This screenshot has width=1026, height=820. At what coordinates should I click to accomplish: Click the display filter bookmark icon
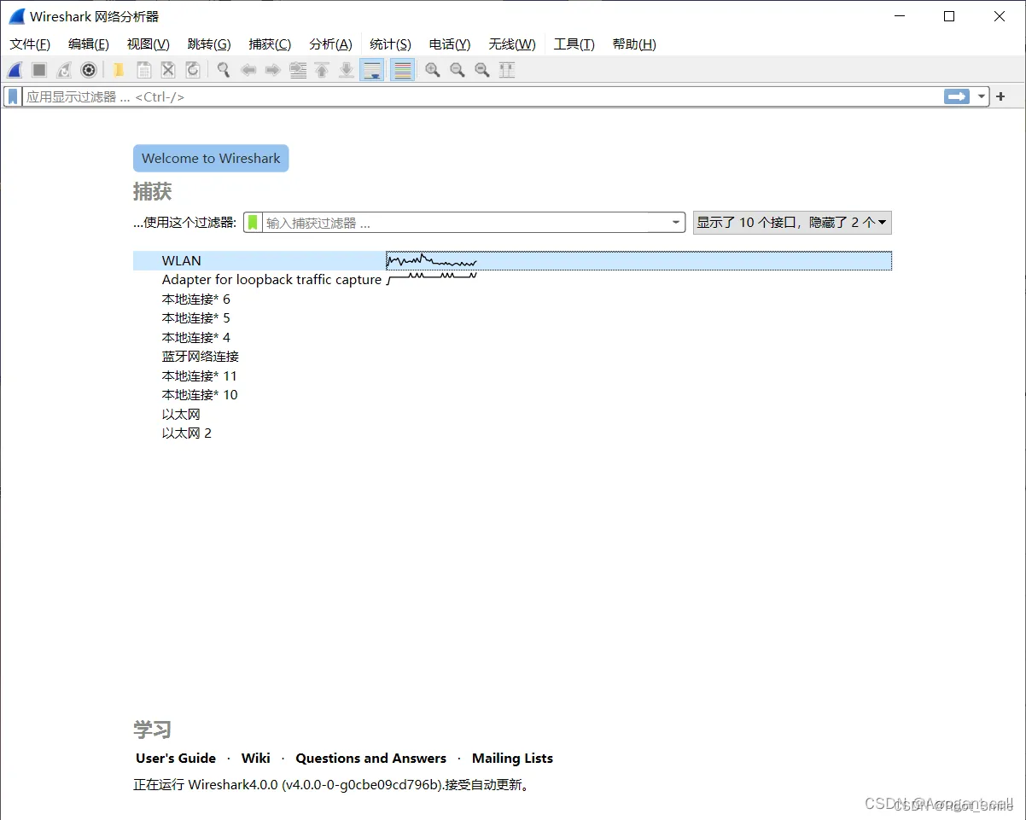coord(13,96)
